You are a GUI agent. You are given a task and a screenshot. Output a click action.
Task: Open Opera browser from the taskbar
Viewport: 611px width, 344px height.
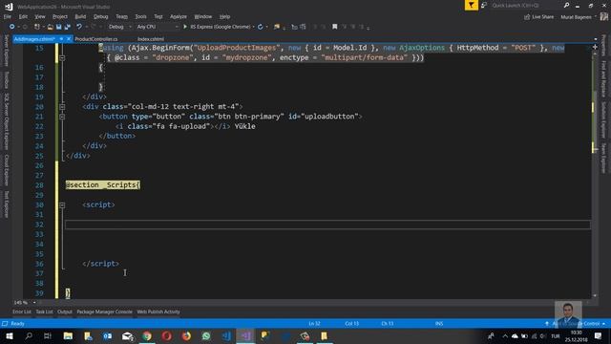[x=167, y=335]
